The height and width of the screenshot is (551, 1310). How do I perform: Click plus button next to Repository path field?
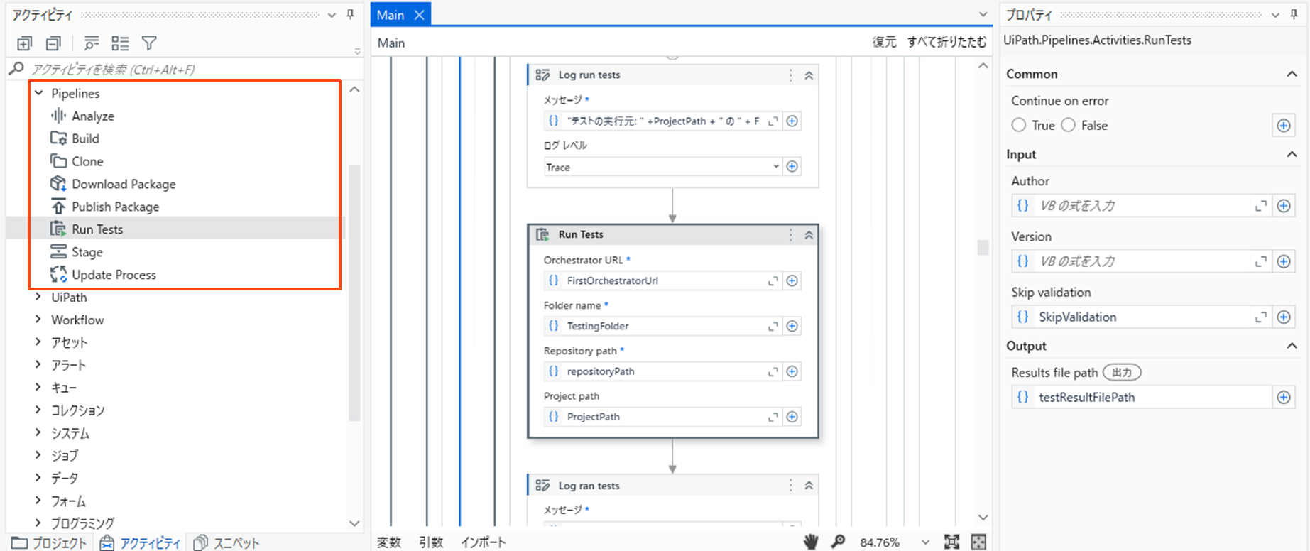[x=792, y=371]
